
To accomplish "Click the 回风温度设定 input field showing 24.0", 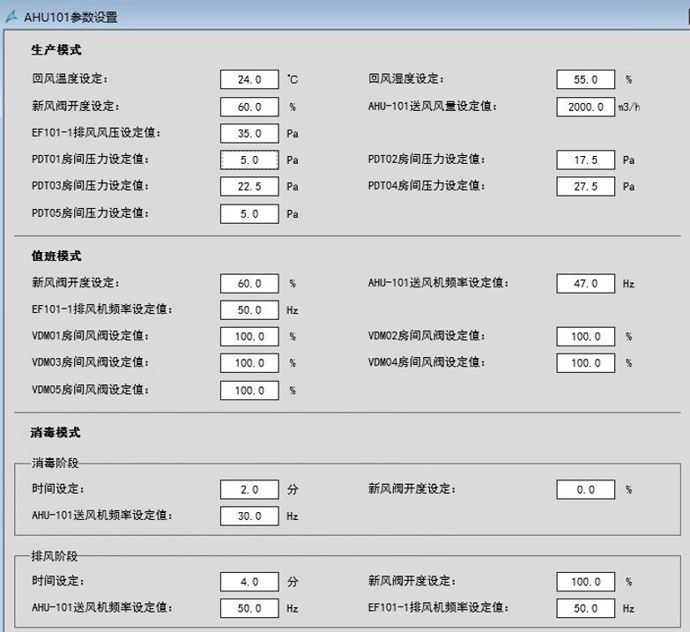I will tap(249, 79).
